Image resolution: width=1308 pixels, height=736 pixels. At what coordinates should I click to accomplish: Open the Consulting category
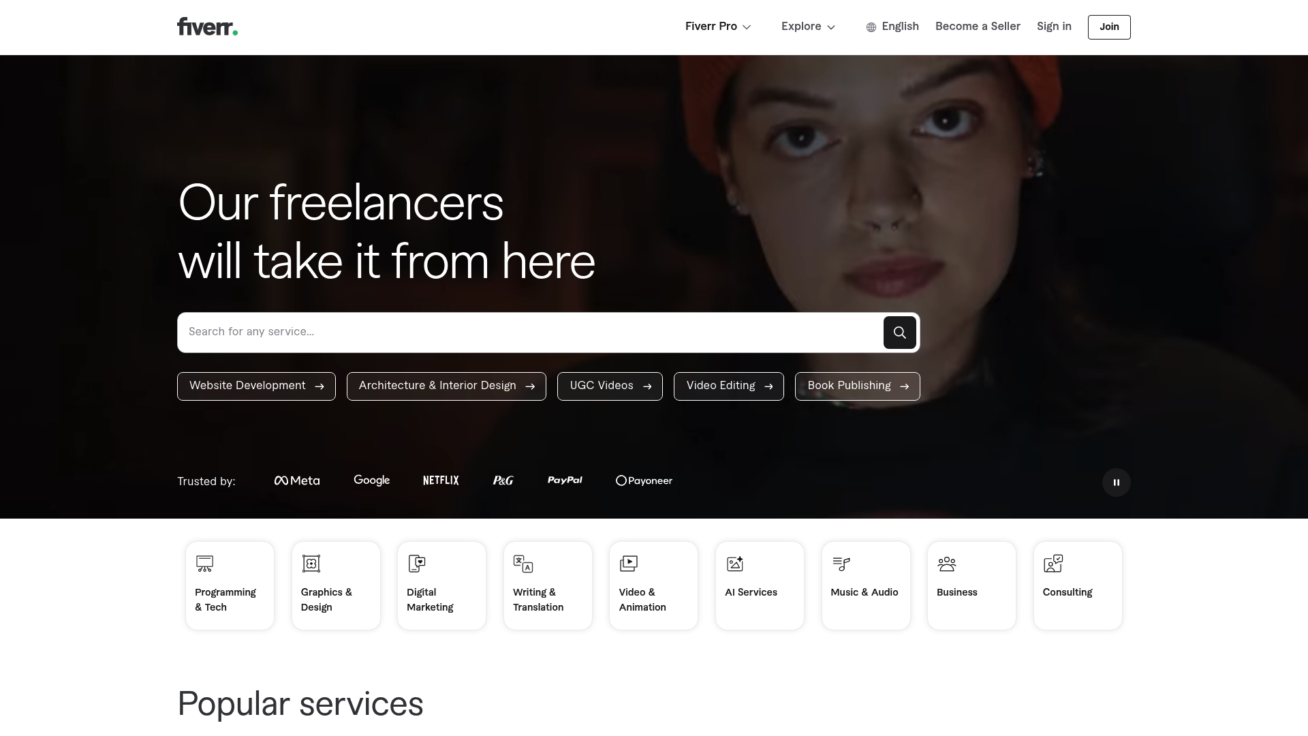click(x=1077, y=585)
